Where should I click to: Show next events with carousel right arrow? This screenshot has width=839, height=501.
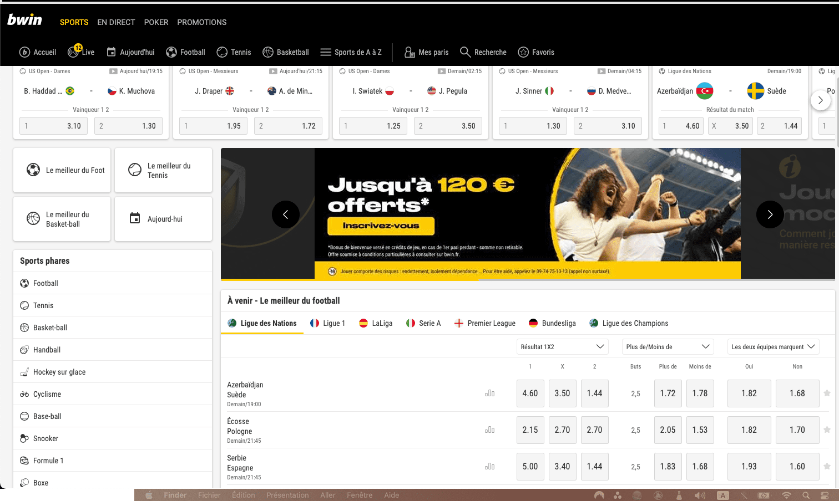[x=821, y=100]
